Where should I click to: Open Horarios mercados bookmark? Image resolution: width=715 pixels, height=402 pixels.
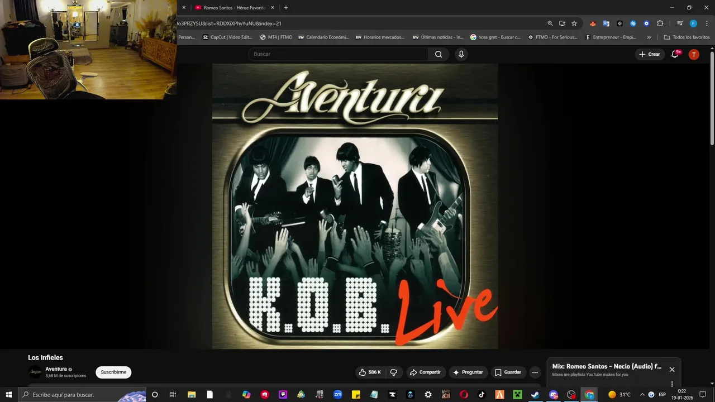379,37
